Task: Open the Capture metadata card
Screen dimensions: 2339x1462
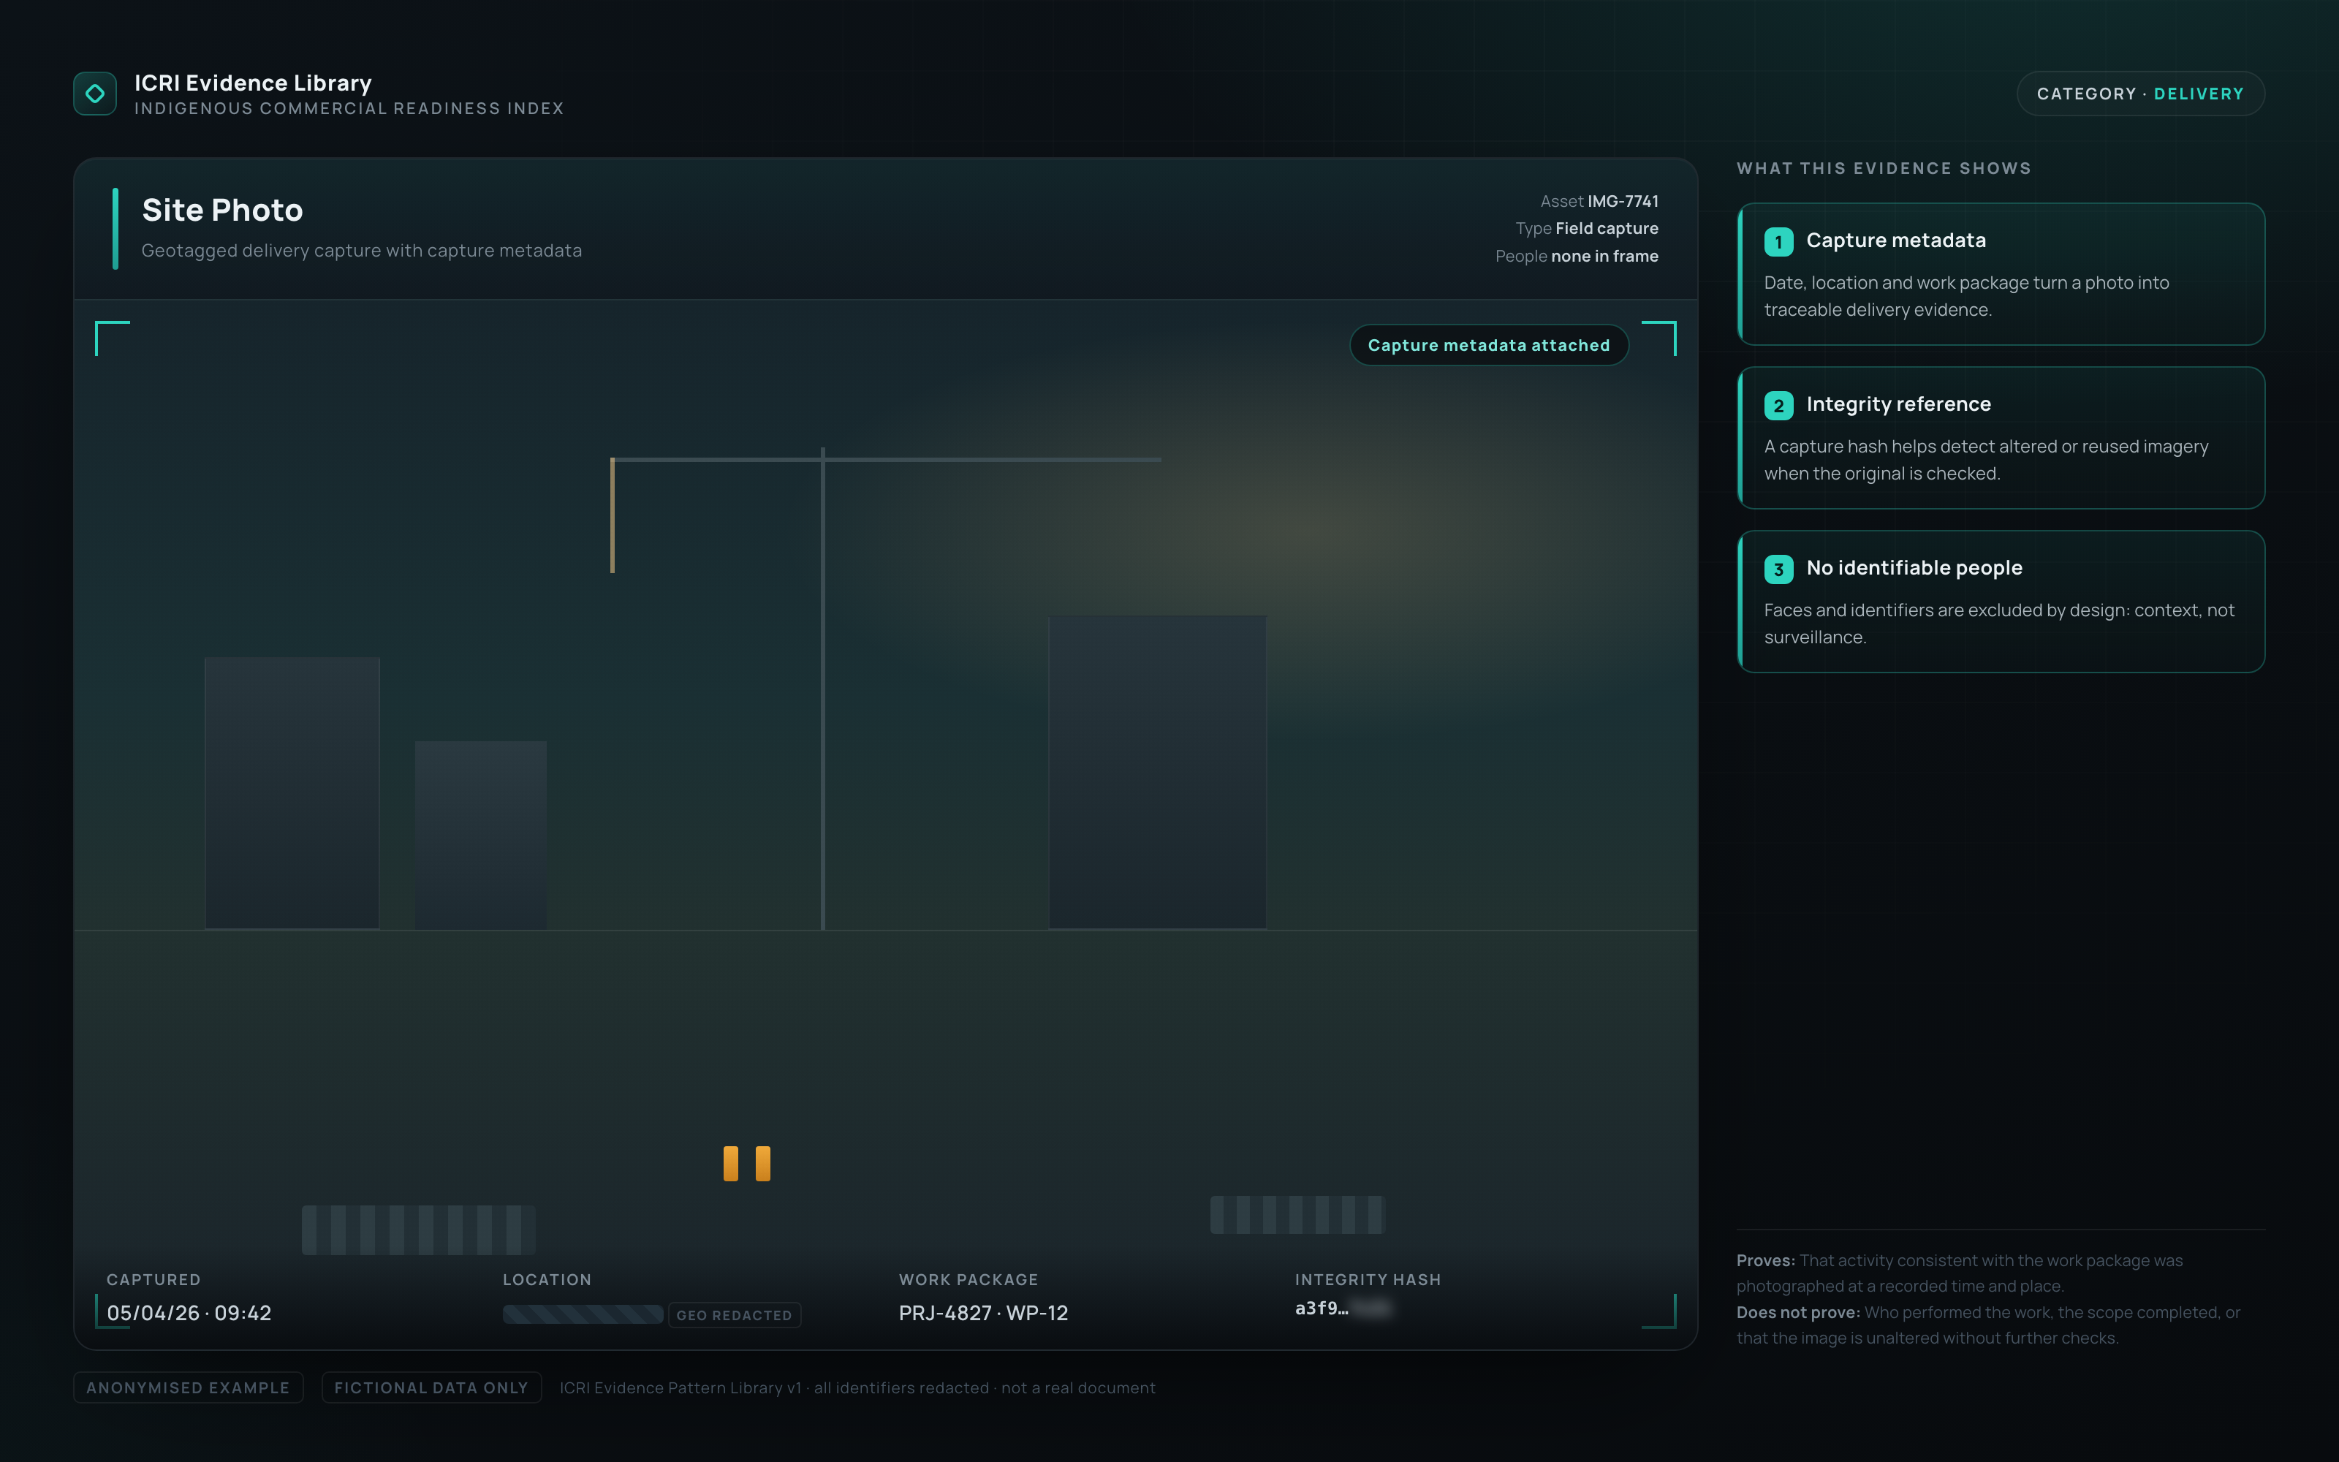Action: 2001,273
